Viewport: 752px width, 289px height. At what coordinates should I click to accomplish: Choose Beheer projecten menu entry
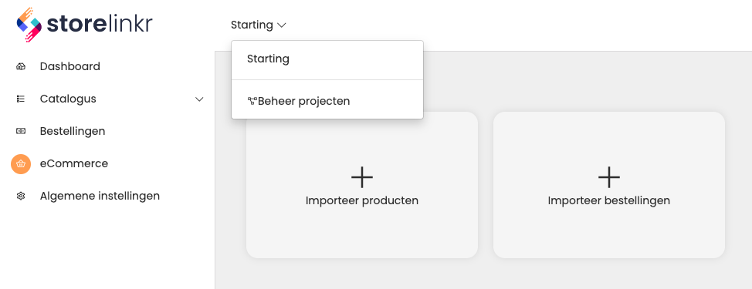[x=327, y=101]
